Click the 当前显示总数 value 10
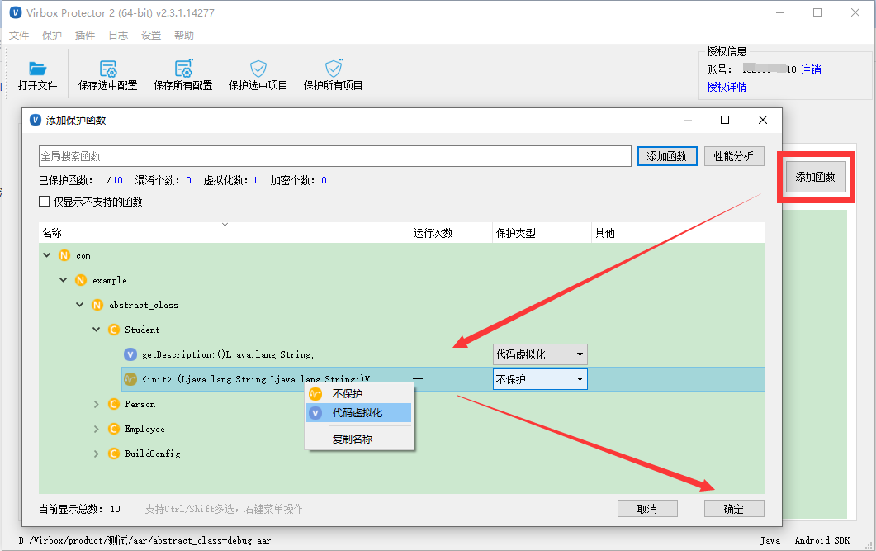The width and height of the screenshot is (876, 551). 115,509
